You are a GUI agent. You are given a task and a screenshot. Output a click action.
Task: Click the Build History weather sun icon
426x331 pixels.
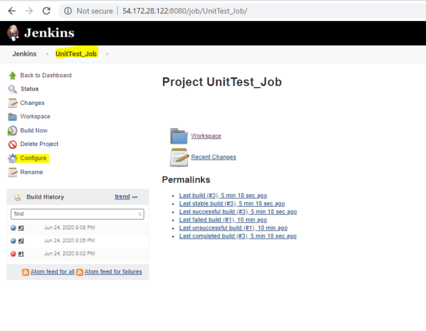click(17, 197)
